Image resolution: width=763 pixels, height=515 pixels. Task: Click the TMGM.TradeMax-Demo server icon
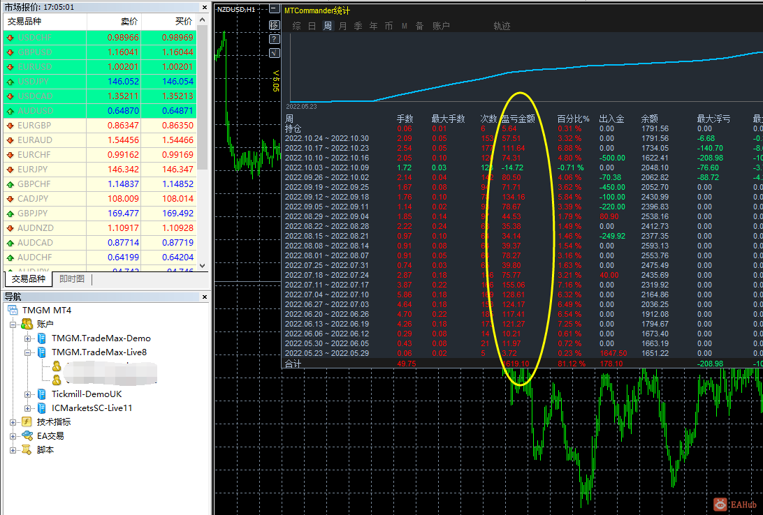pyautogui.click(x=42, y=338)
